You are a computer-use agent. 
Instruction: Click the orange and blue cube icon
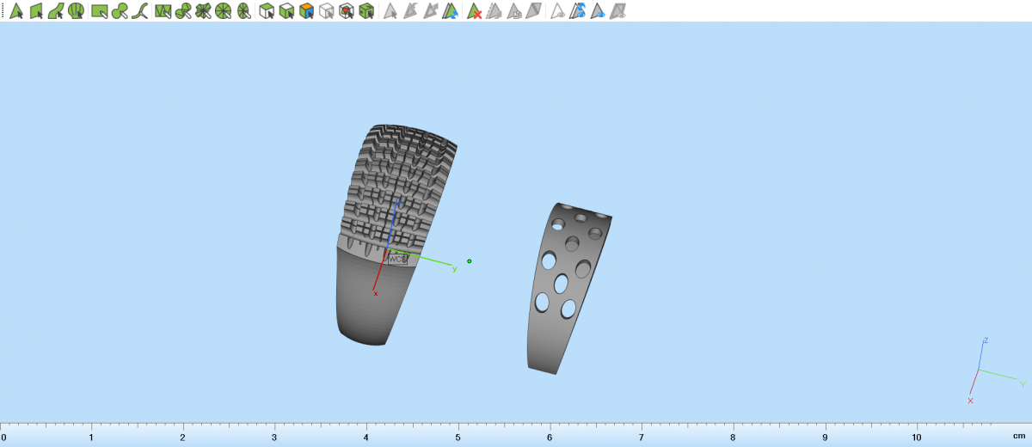pyautogui.click(x=306, y=11)
